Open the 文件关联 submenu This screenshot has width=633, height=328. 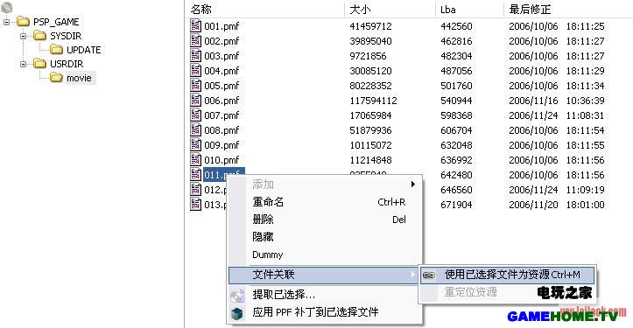click(x=323, y=275)
